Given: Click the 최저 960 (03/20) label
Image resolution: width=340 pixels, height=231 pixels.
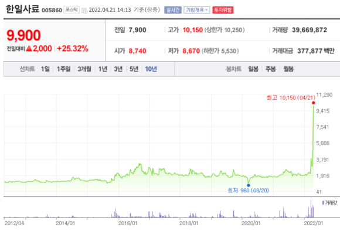Looking at the screenshot, I should [x=249, y=191].
